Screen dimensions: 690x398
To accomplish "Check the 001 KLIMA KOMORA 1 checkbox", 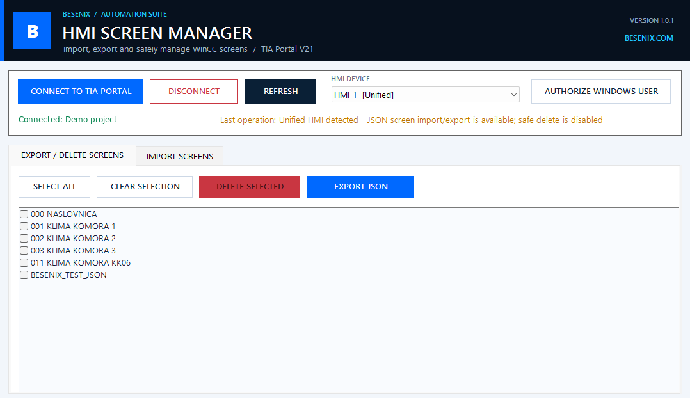I will [x=24, y=226].
